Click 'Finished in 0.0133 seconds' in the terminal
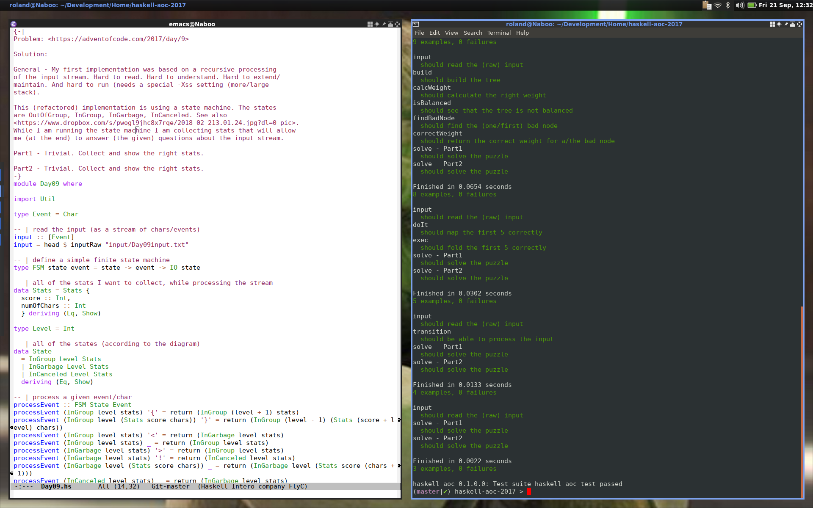Screen dimensions: 813x508 coord(462,385)
